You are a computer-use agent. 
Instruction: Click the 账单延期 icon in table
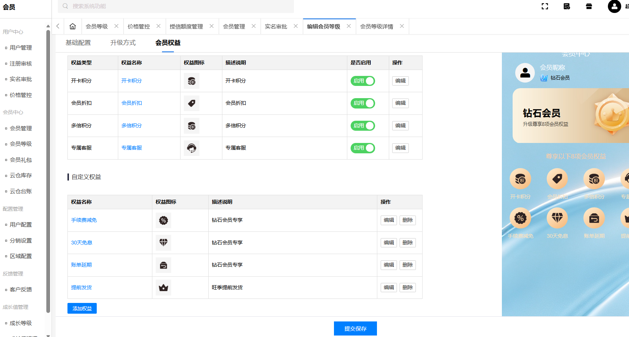pyautogui.click(x=163, y=265)
